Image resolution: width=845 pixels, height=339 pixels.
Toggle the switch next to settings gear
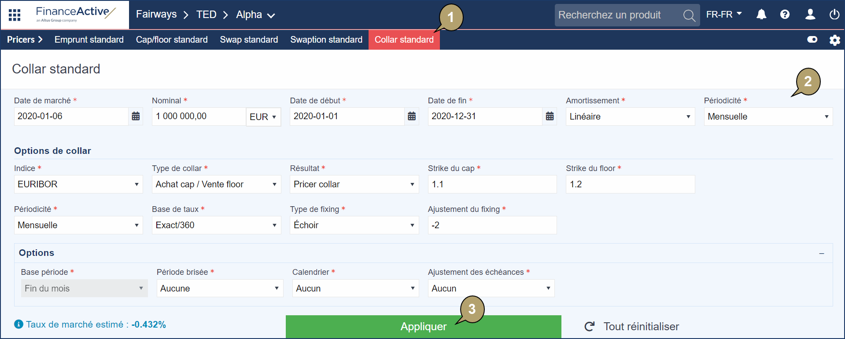(812, 40)
